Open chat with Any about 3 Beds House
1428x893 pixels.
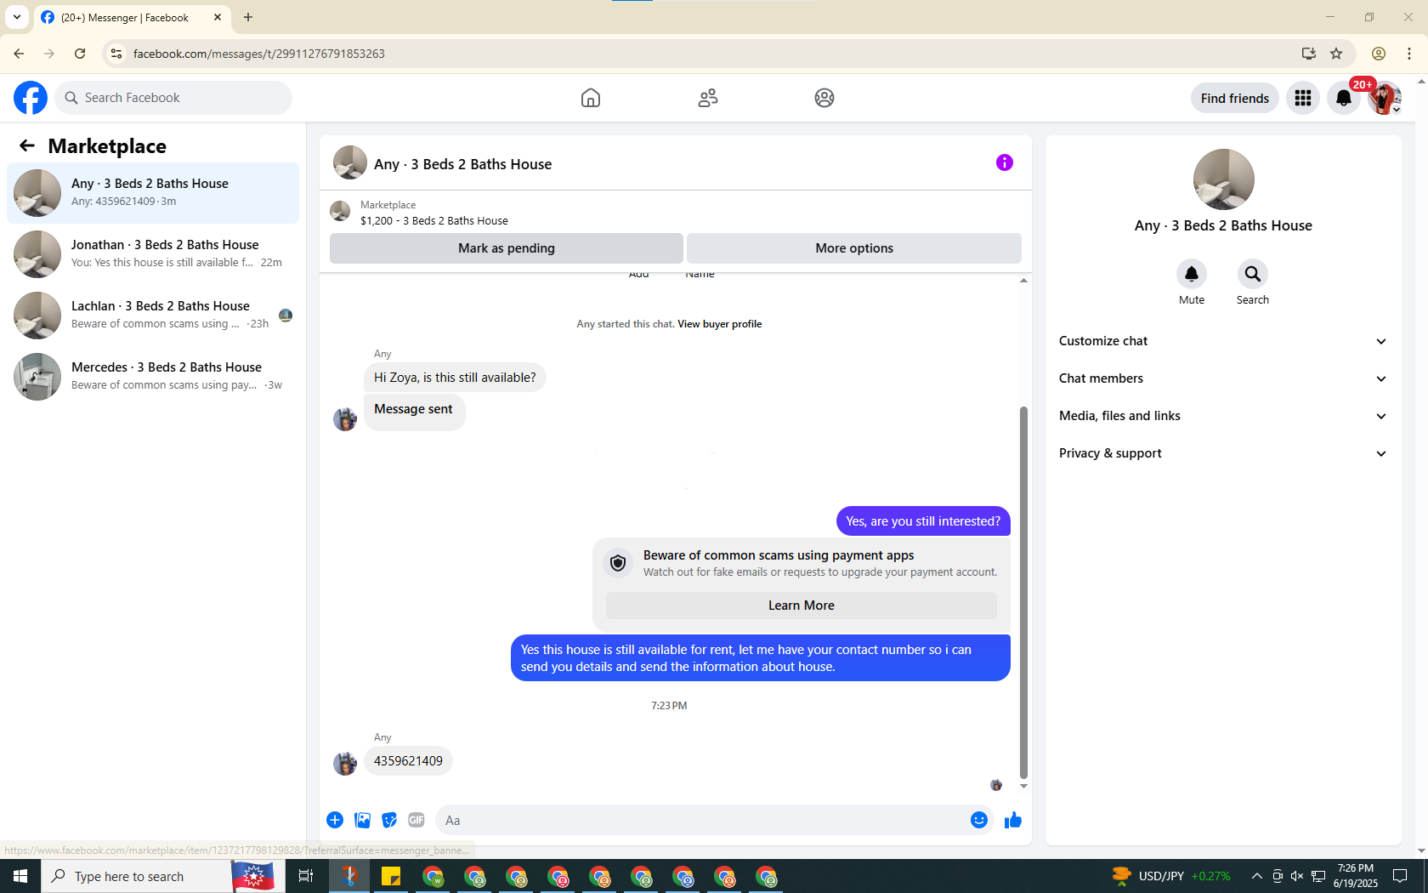tap(153, 193)
